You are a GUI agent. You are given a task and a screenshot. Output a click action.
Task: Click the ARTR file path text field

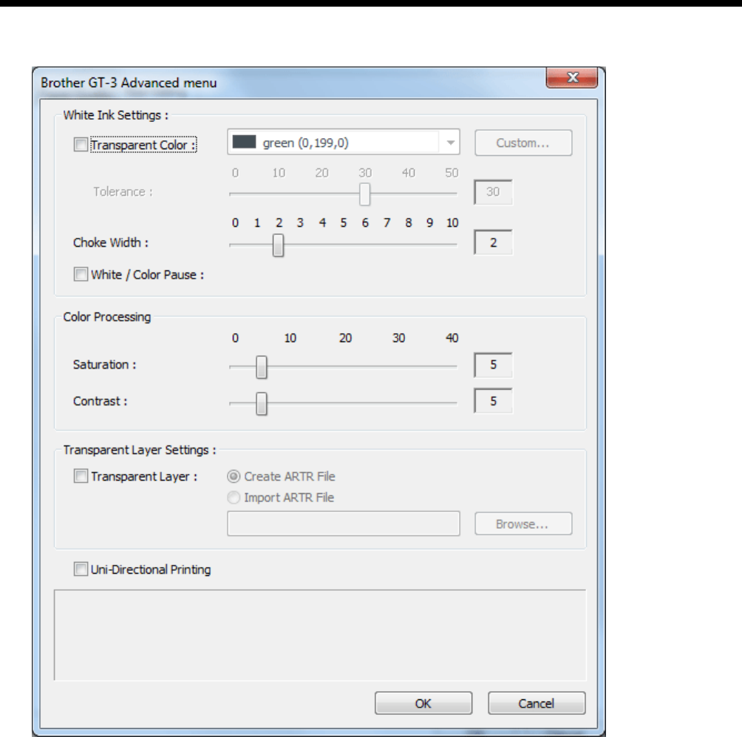point(344,524)
